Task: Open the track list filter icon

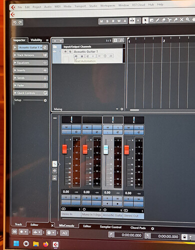Action: tap(115, 40)
